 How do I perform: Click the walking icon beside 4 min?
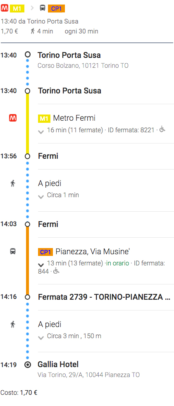pyautogui.click(x=32, y=31)
